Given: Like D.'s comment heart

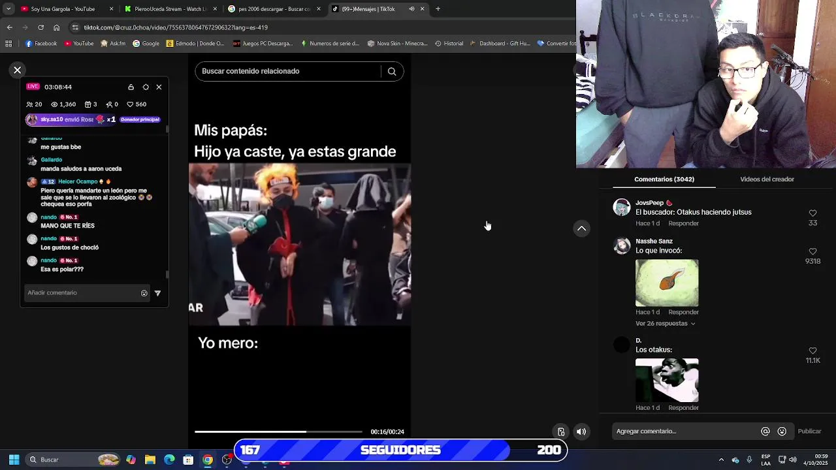Looking at the screenshot, I should click(812, 351).
